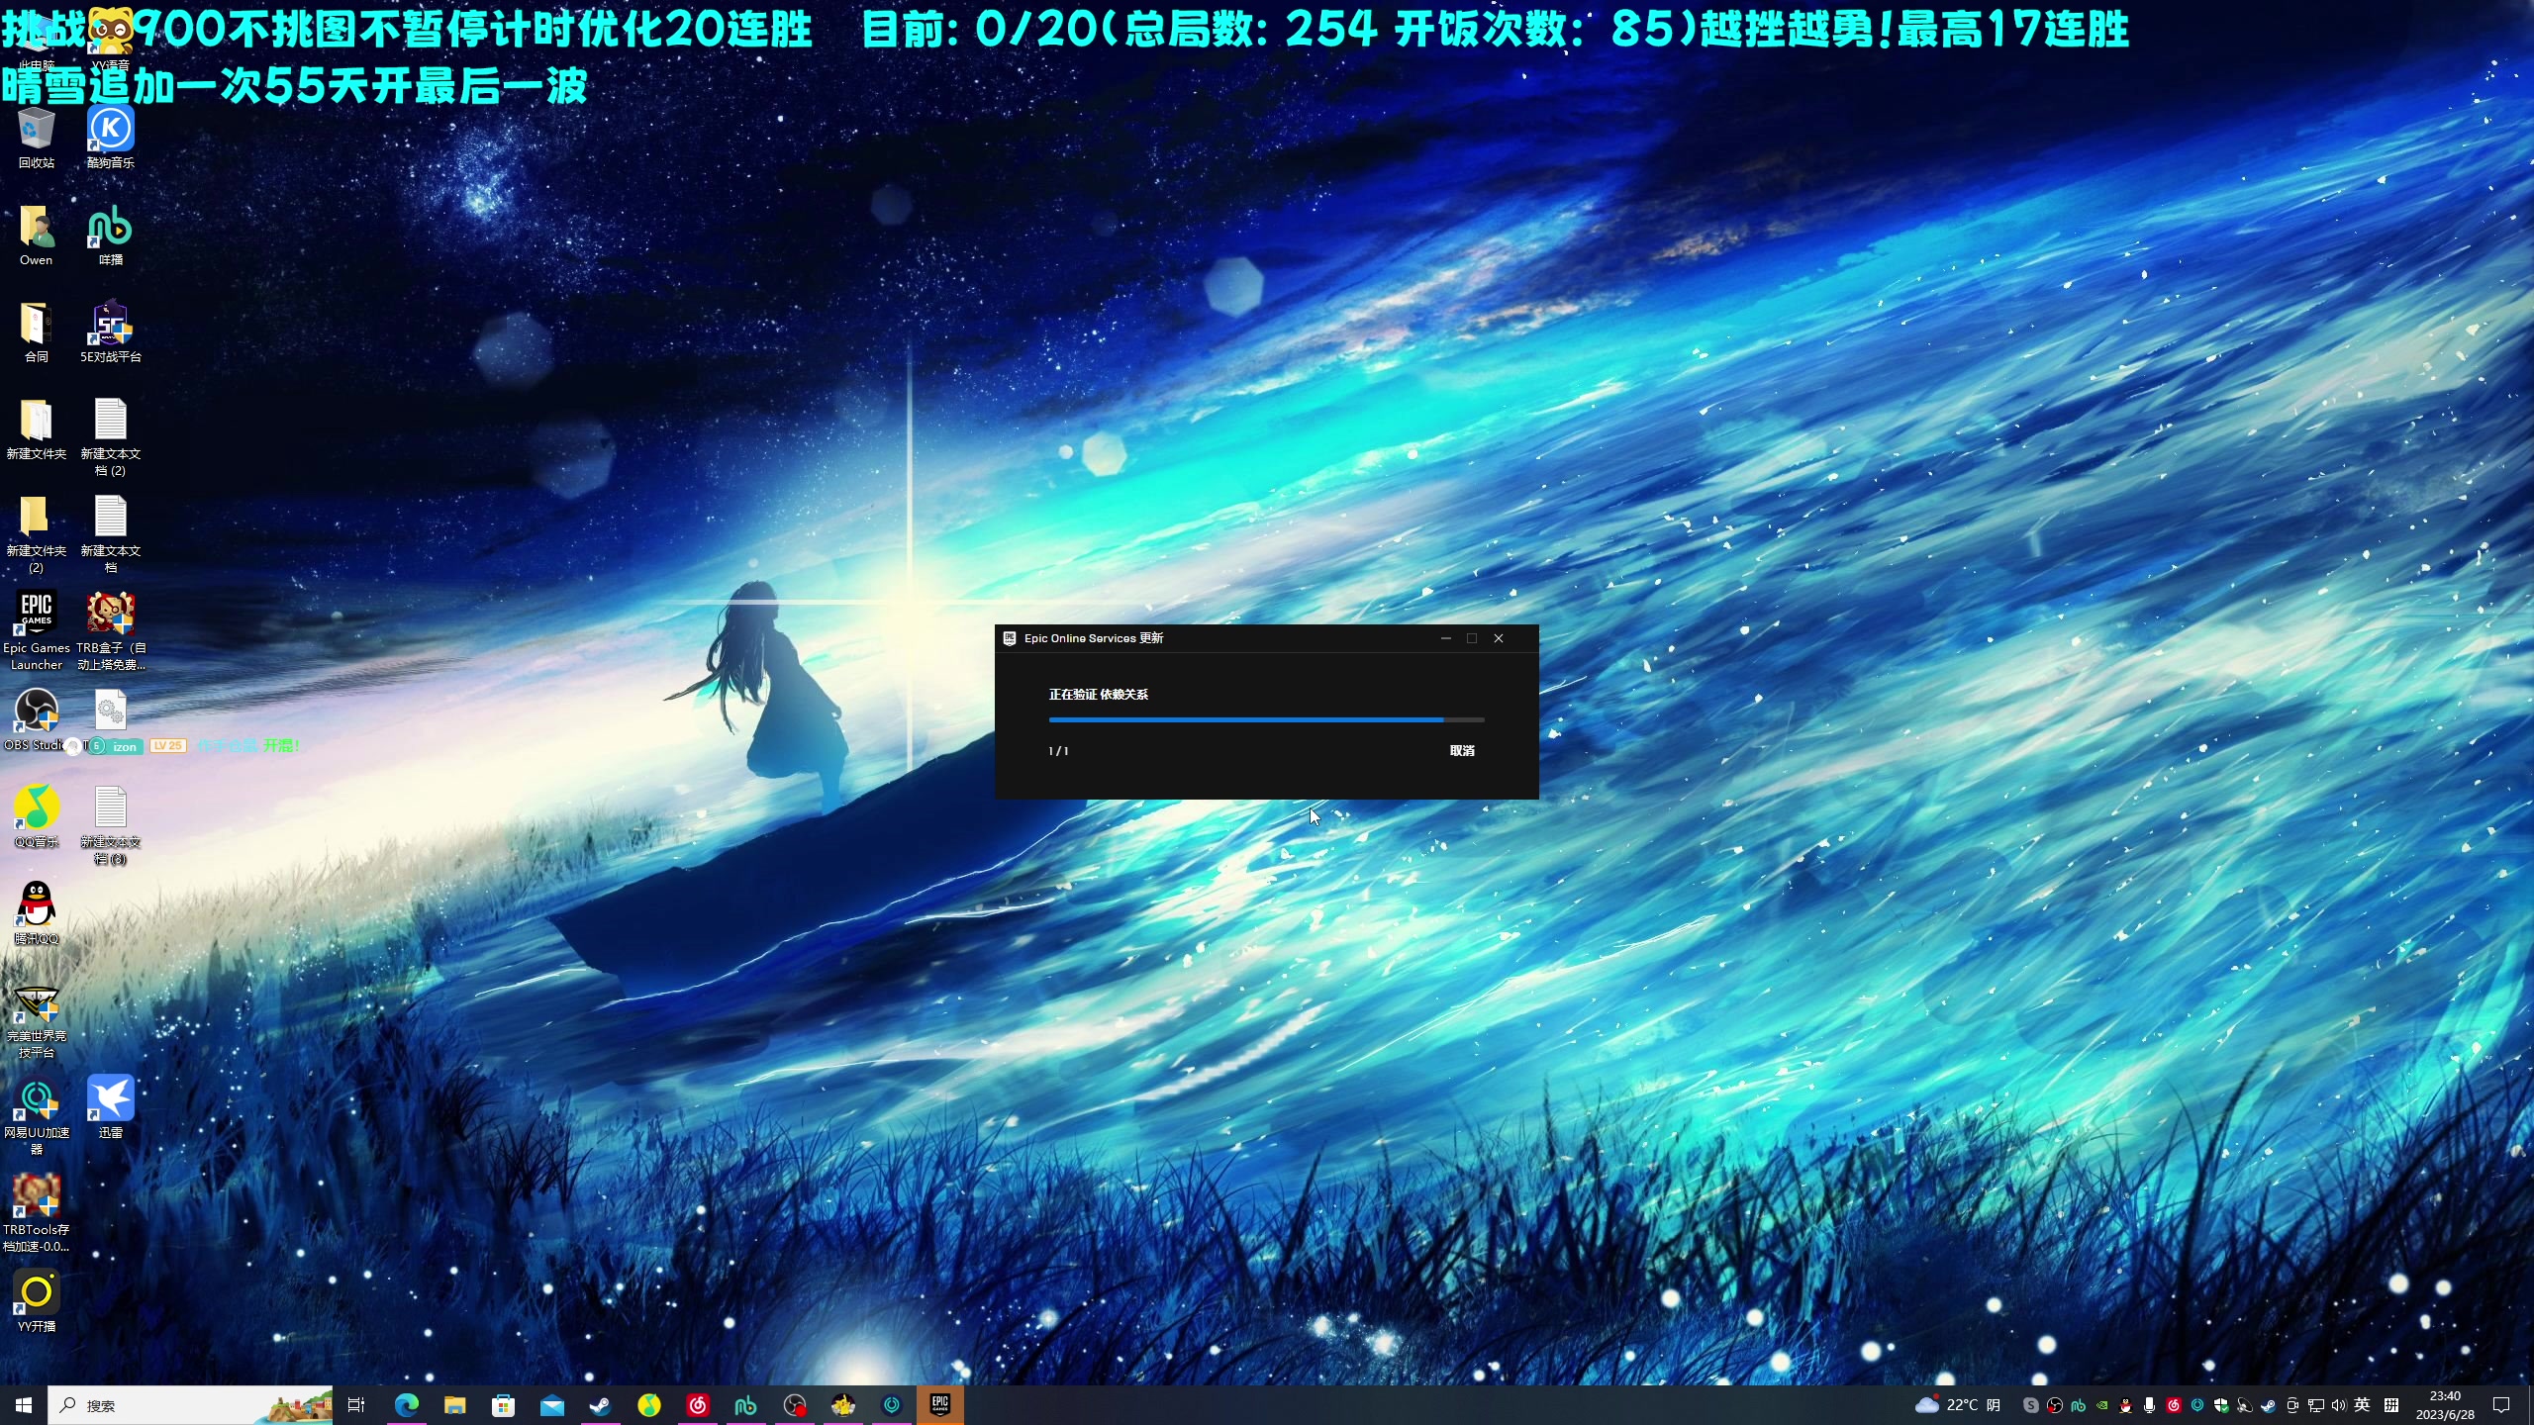This screenshot has height=1425, width=2534.
Task: Select the 腾讯QQ penguin desktop shortcut
Action: click(x=36, y=912)
